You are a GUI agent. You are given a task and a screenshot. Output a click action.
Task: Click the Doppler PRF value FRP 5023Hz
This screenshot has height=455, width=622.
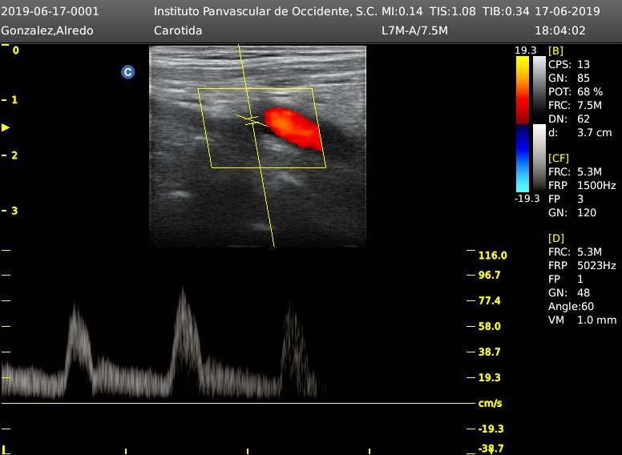coord(582,265)
